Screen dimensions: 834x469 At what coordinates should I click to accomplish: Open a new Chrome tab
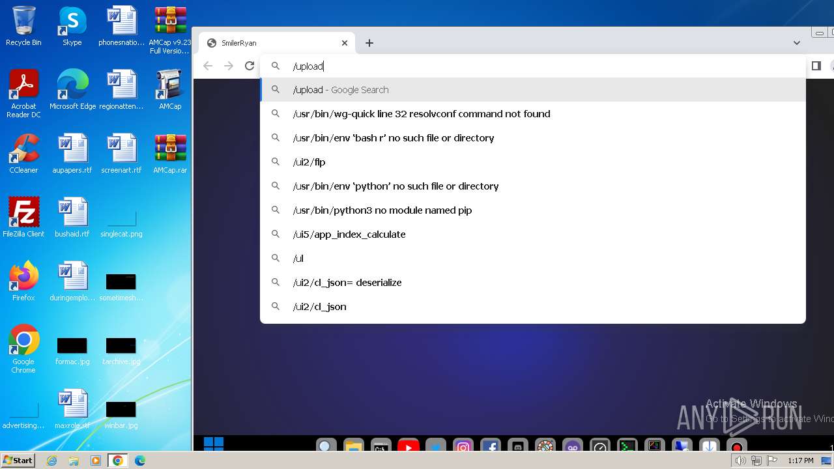pyautogui.click(x=369, y=43)
